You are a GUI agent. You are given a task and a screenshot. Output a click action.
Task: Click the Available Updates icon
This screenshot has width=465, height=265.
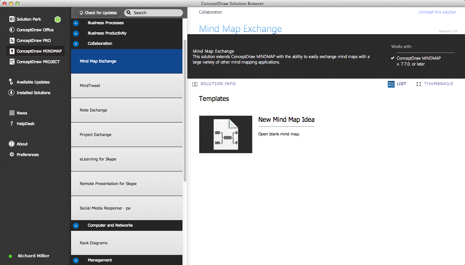(x=11, y=82)
